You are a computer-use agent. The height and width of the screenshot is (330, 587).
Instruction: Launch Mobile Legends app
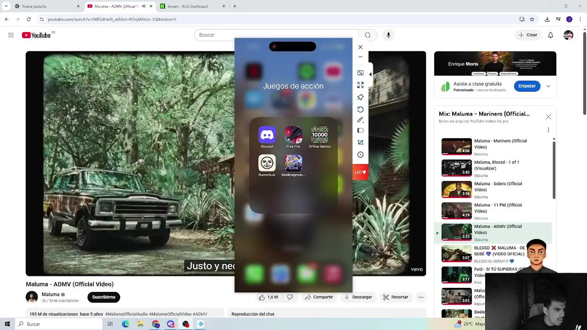tap(293, 163)
